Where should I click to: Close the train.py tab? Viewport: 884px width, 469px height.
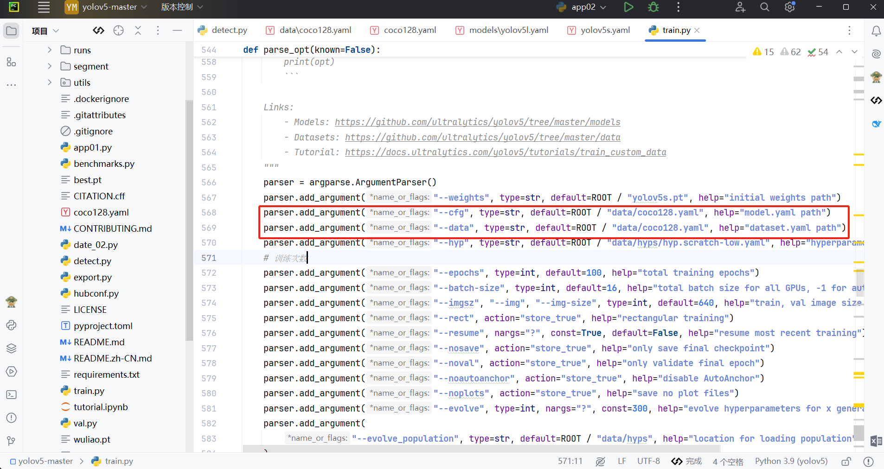click(x=697, y=30)
